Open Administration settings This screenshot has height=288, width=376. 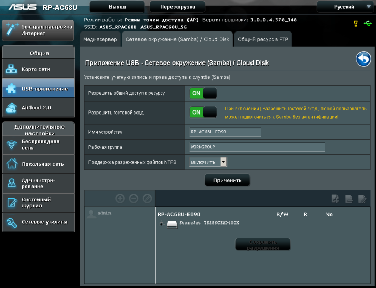[x=38, y=183]
